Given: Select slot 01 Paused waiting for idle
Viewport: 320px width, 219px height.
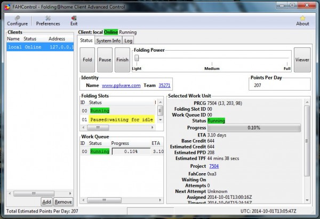Looking at the screenshot, I should tap(118, 119).
